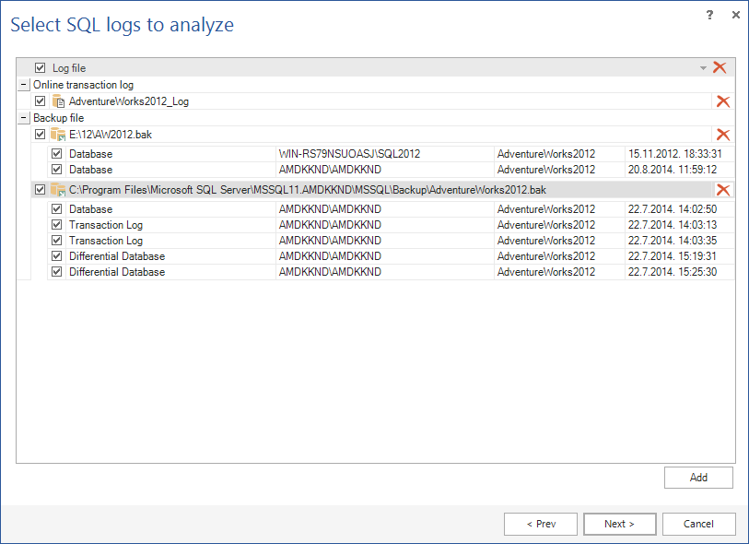Screen dimensions: 749x544
Task: Uncheck the Transaction Log 14:03:13 checkbox
Action: point(57,225)
